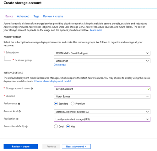Choose the Cool access tier
This screenshot has width=157, height=151.
56,126
